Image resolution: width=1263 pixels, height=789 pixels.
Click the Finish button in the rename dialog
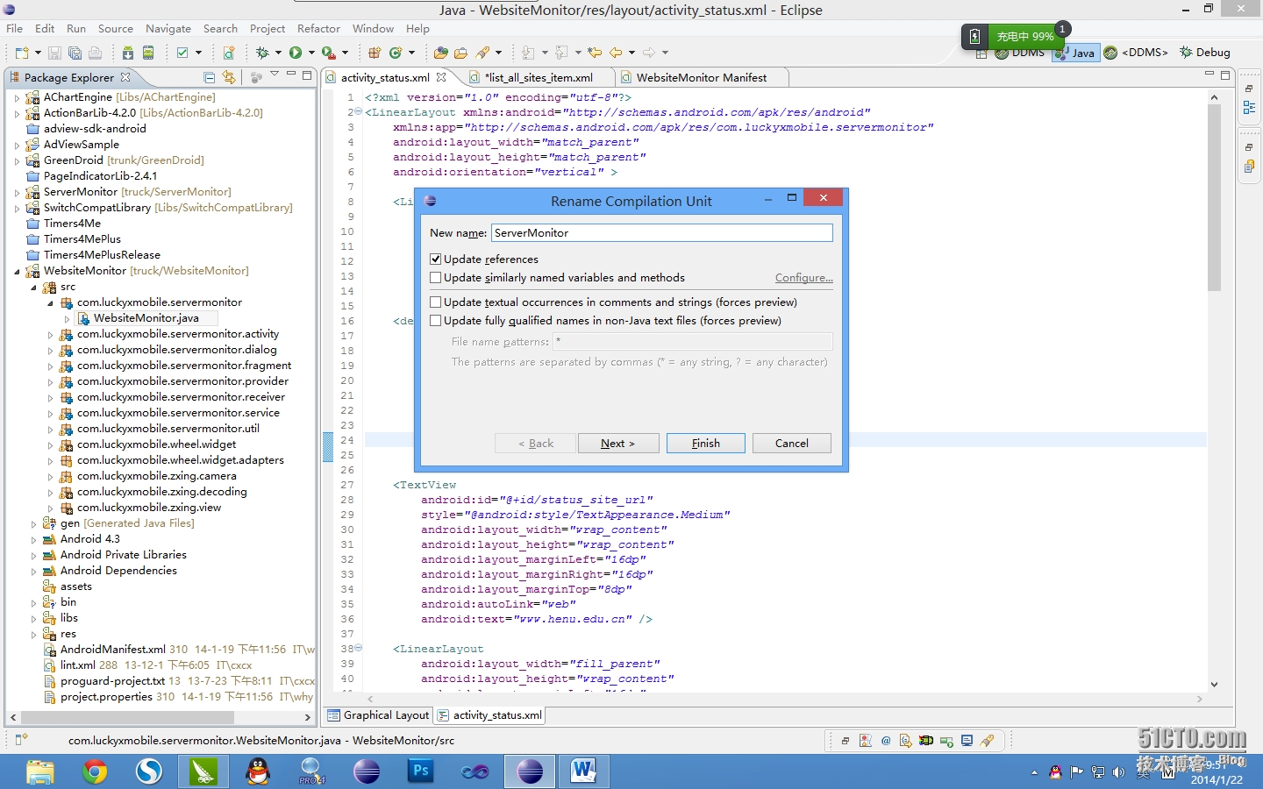point(706,444)
